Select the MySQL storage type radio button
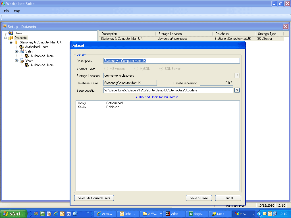291x218 pixels. (x=136, y=69)
